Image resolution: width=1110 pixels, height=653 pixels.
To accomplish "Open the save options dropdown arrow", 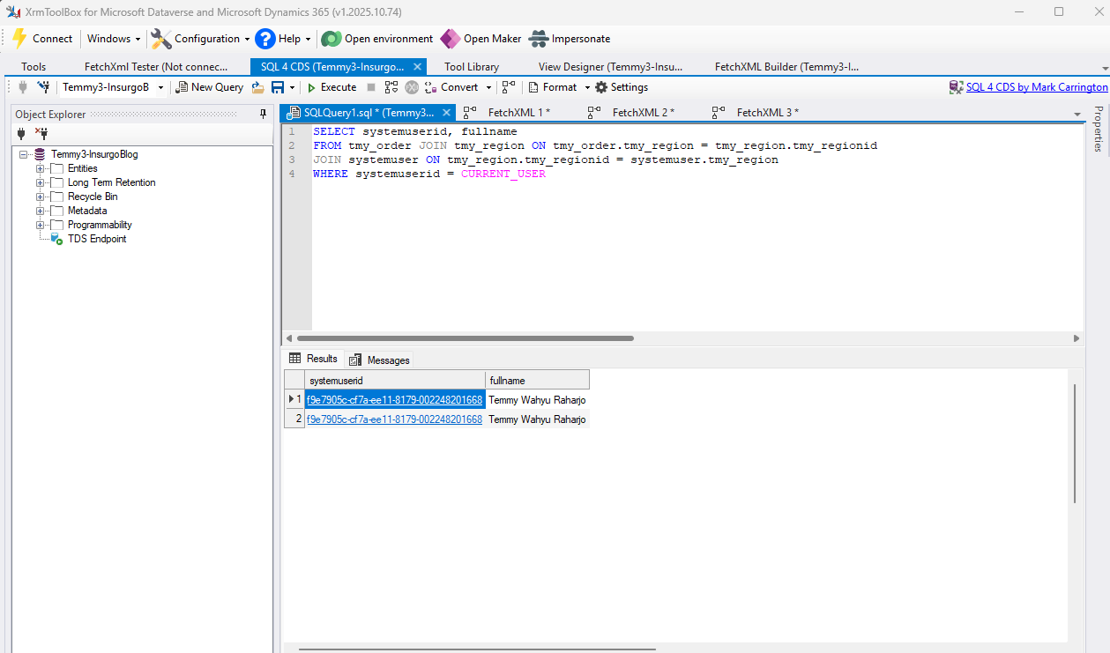I will (x=292, y=88).
